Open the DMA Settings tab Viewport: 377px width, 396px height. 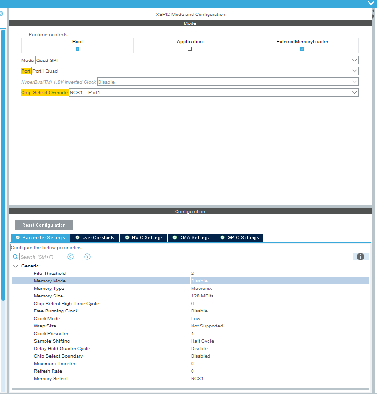coord(191,238)
